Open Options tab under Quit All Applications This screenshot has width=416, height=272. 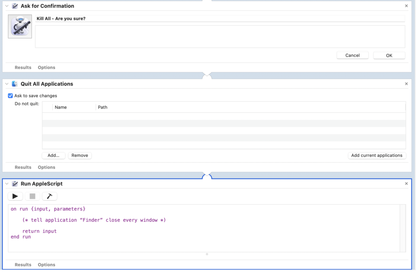point(46,167)
